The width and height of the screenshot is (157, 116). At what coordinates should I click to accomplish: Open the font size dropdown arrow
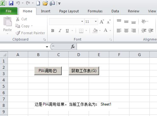pyautogui.click(x=96, y=22)
